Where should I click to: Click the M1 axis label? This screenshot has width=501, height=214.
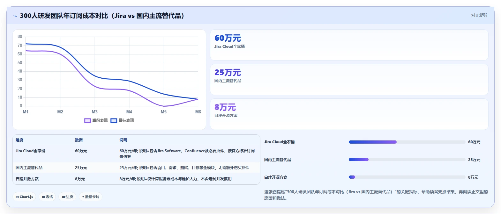click(x=26, y=112)
